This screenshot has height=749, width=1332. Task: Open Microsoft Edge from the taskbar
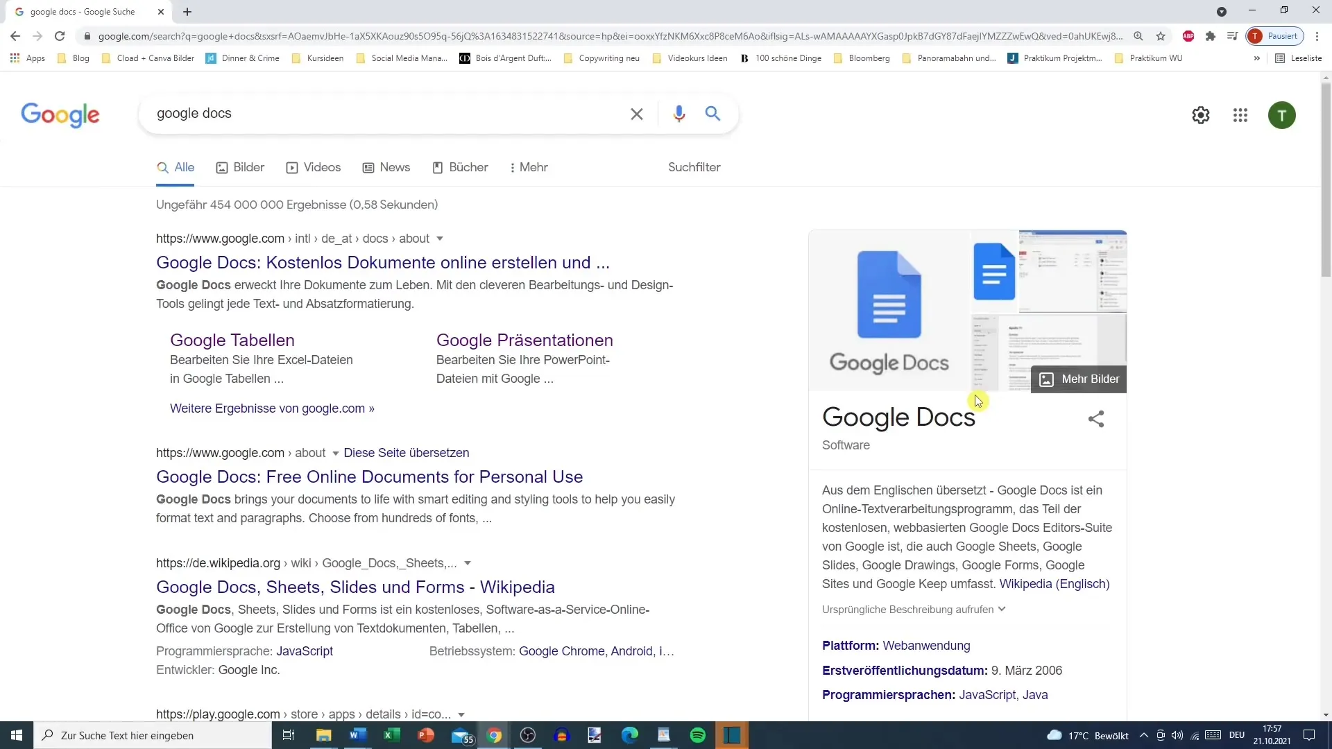[x=630, y=735]
